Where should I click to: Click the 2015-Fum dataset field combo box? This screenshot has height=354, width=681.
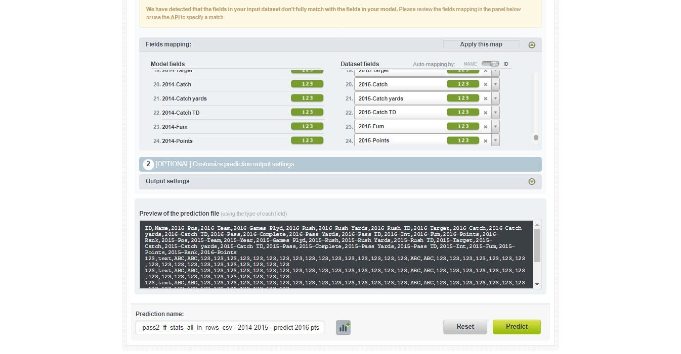click(x=427, y=127)
